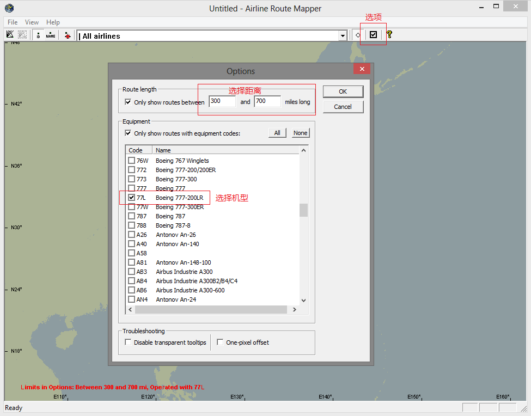Click the show routes toolbar icon
The width and height of the screenshot is (531, 416).
[10, 34]
